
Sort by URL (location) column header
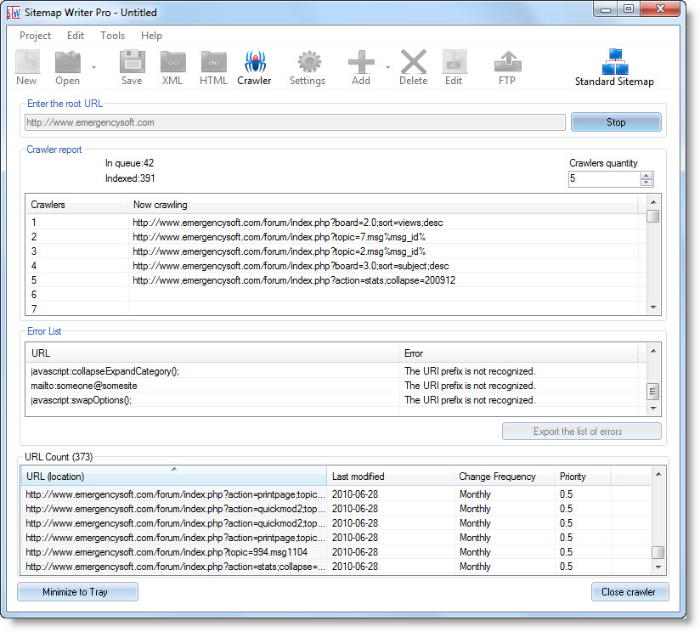[173, 477]
